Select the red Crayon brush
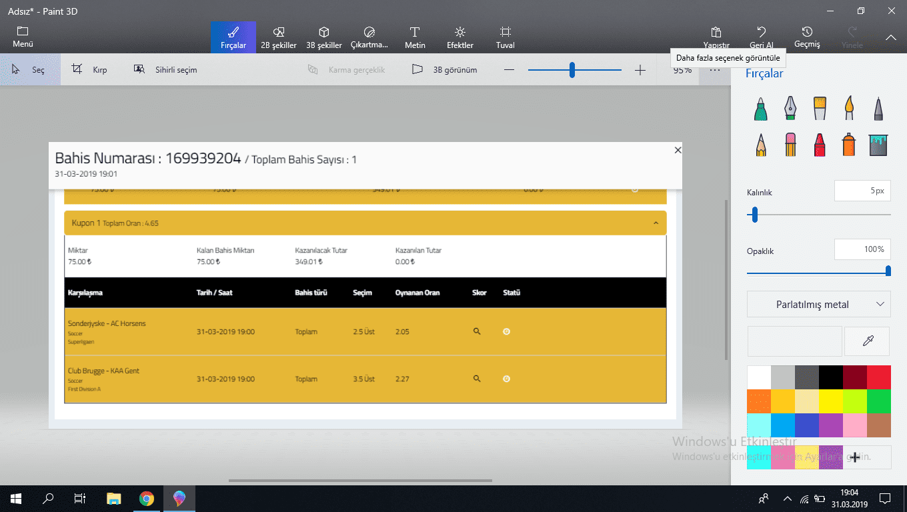 pyautogui.click(x=820, y=144)
